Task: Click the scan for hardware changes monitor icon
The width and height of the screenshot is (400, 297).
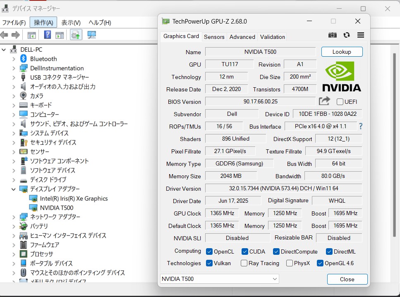Action: [x=91, y=35]
